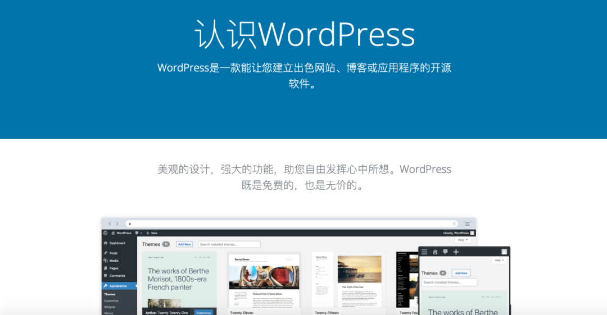The width and height of the screenshot is (607, 315).
Task: Click the paragraph starting 美观的设计
Action: pos(304,177)
